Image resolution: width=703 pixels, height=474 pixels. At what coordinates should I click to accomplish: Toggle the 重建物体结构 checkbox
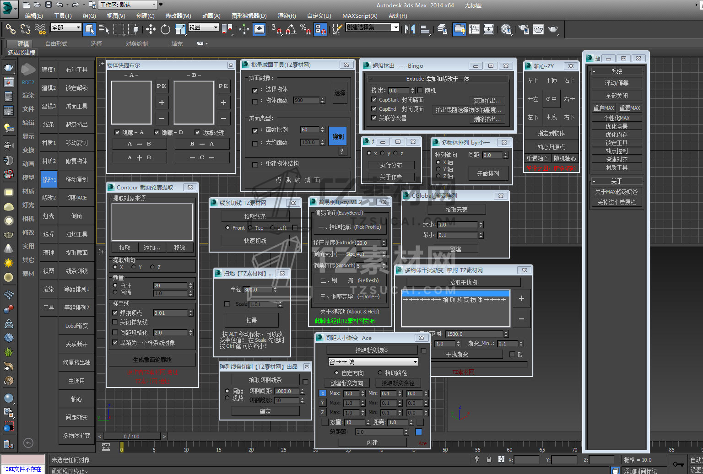[x=255, y=164]
